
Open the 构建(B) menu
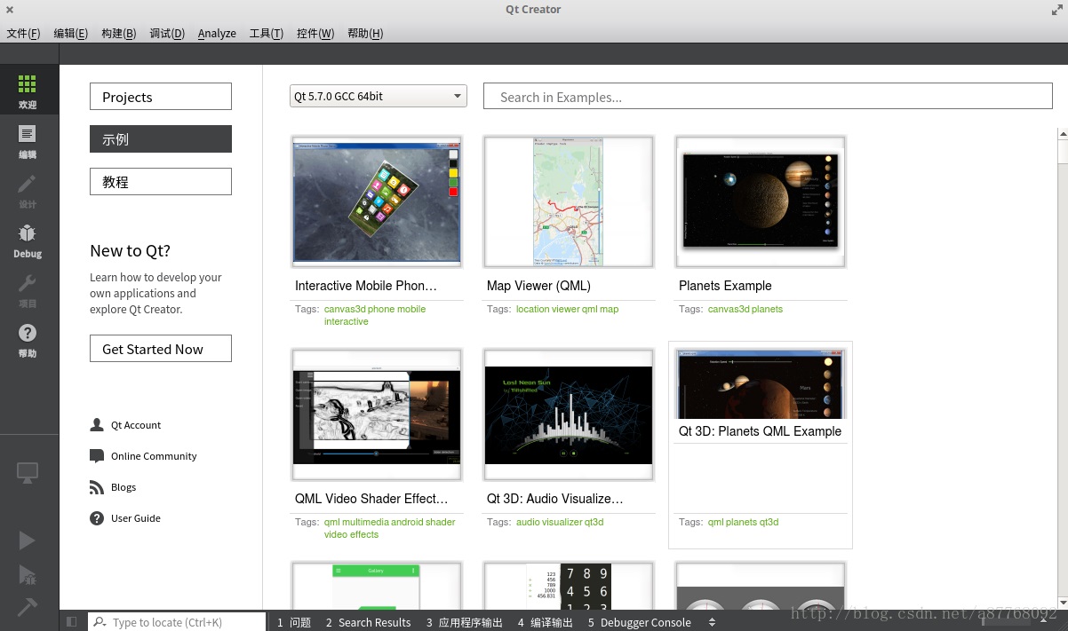tap(119, 33)
